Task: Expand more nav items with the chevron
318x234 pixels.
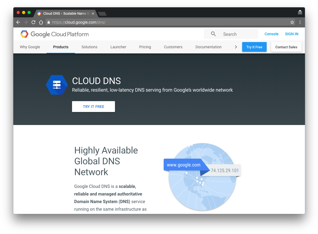Action: (x=236, y=47)
